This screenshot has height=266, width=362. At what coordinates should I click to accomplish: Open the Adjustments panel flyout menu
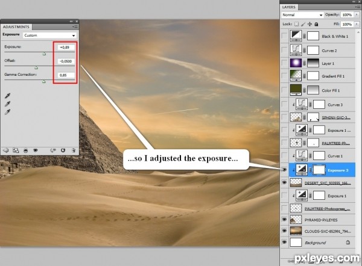tap(75, 27)
